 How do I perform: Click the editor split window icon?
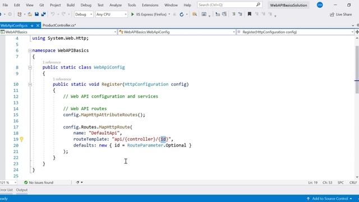(x=357, y=32)
